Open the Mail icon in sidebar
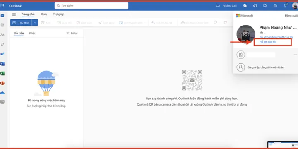 [2, 15]
